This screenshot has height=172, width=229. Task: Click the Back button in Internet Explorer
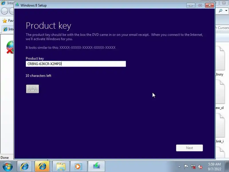point(4,11)
